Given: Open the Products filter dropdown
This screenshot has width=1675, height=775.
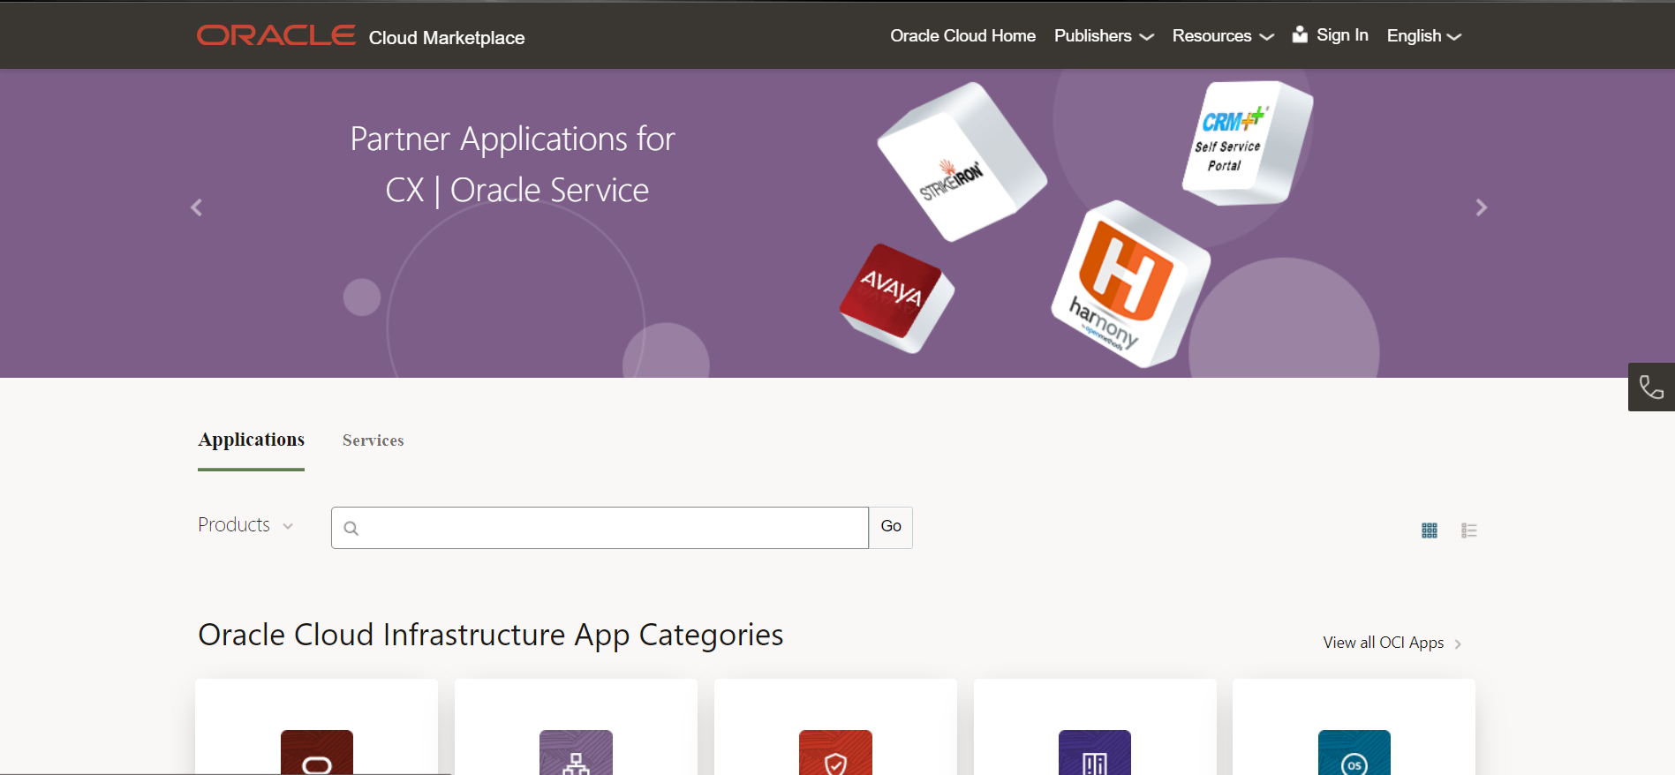Looking at the screenshot, I should coord(245,525).
